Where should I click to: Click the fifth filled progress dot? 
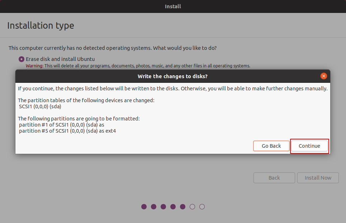click(x=183, y=207)
